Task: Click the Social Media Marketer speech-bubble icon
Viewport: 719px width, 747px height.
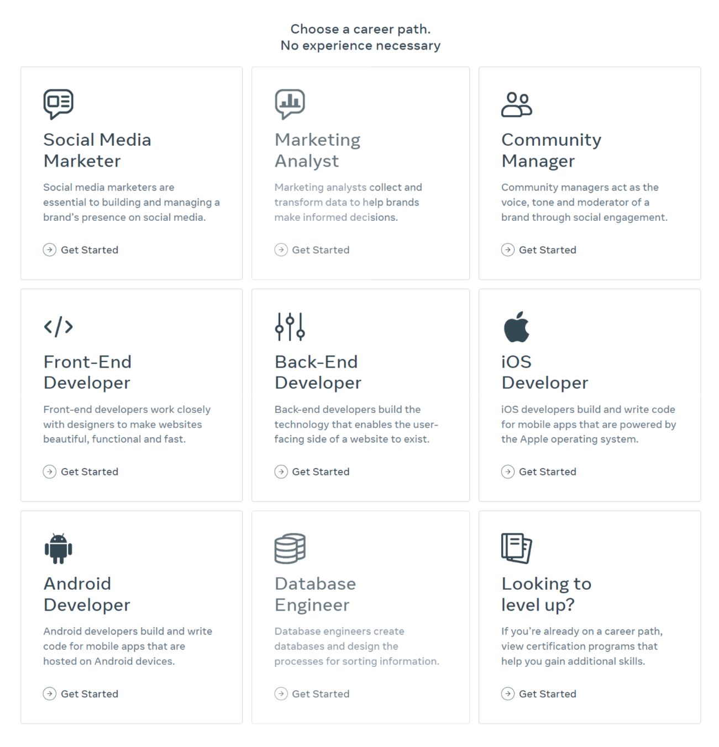Action: [x=58, y=104]
